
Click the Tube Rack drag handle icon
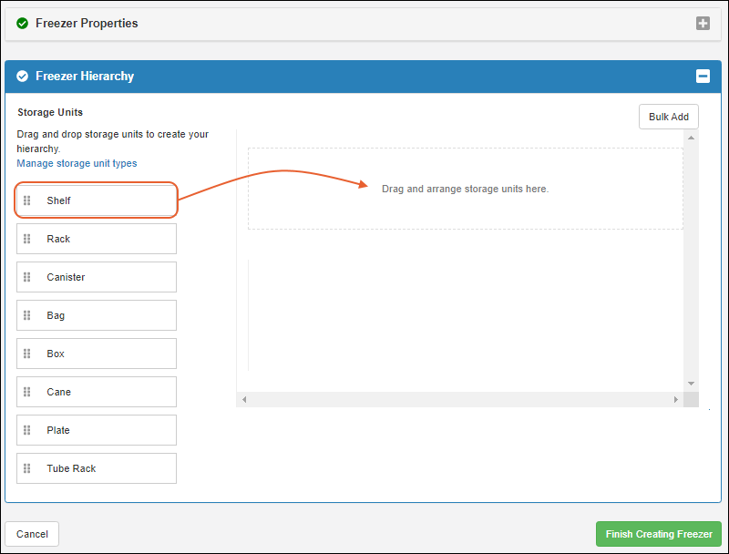coord(27,468)
